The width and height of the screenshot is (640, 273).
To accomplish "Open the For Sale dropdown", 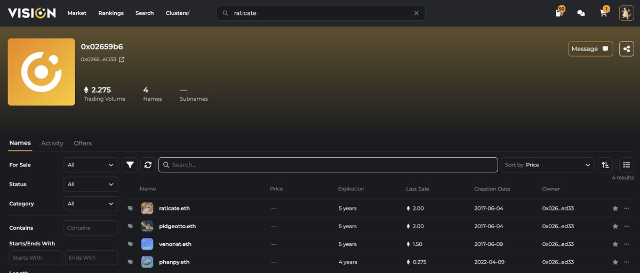I will pyautogui.click(x=91, y=165).
